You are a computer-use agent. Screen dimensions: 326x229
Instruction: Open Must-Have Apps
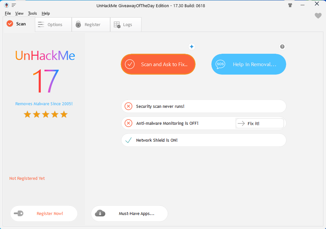coord(129,213)
